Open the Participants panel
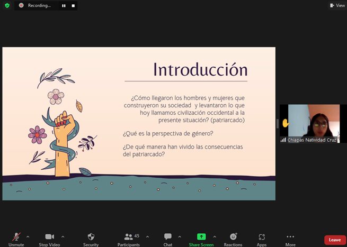 pos(129,240)
